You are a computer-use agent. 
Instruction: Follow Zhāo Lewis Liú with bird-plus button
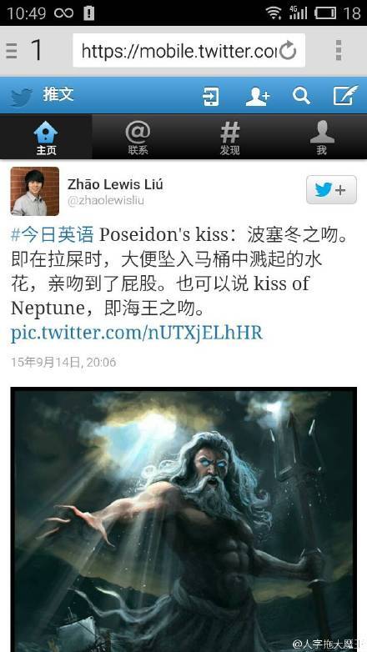click(331, 189)
